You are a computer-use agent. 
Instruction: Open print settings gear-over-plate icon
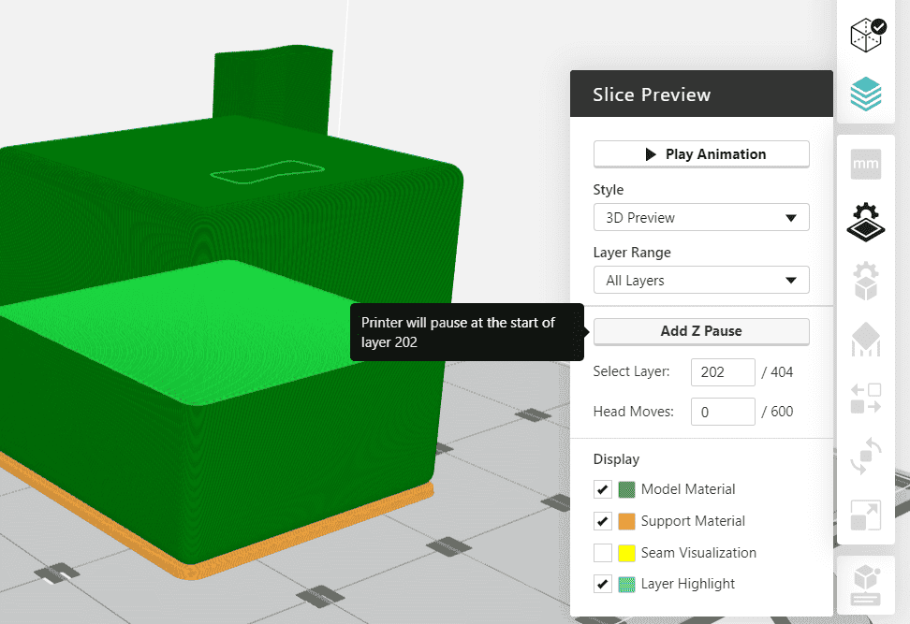pos(866,222)
